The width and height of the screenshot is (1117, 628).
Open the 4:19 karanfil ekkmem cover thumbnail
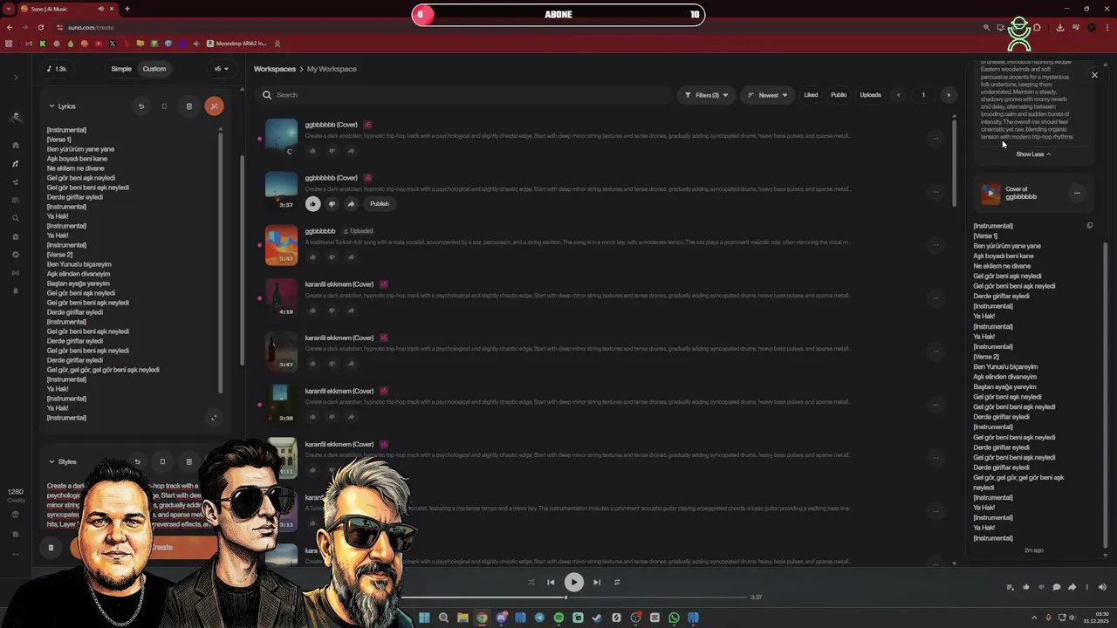[281, 297]
